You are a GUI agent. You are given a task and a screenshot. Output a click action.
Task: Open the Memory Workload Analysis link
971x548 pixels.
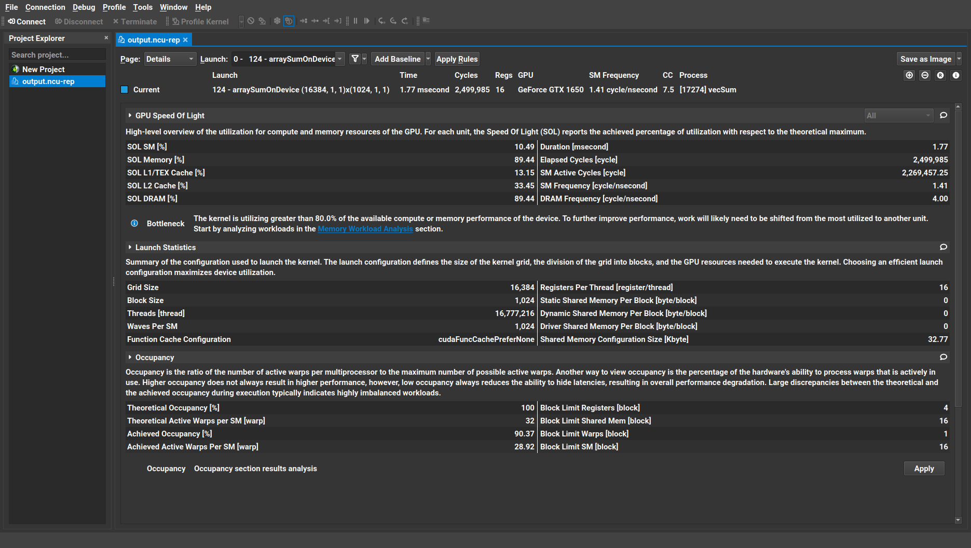tap(365, 229)
